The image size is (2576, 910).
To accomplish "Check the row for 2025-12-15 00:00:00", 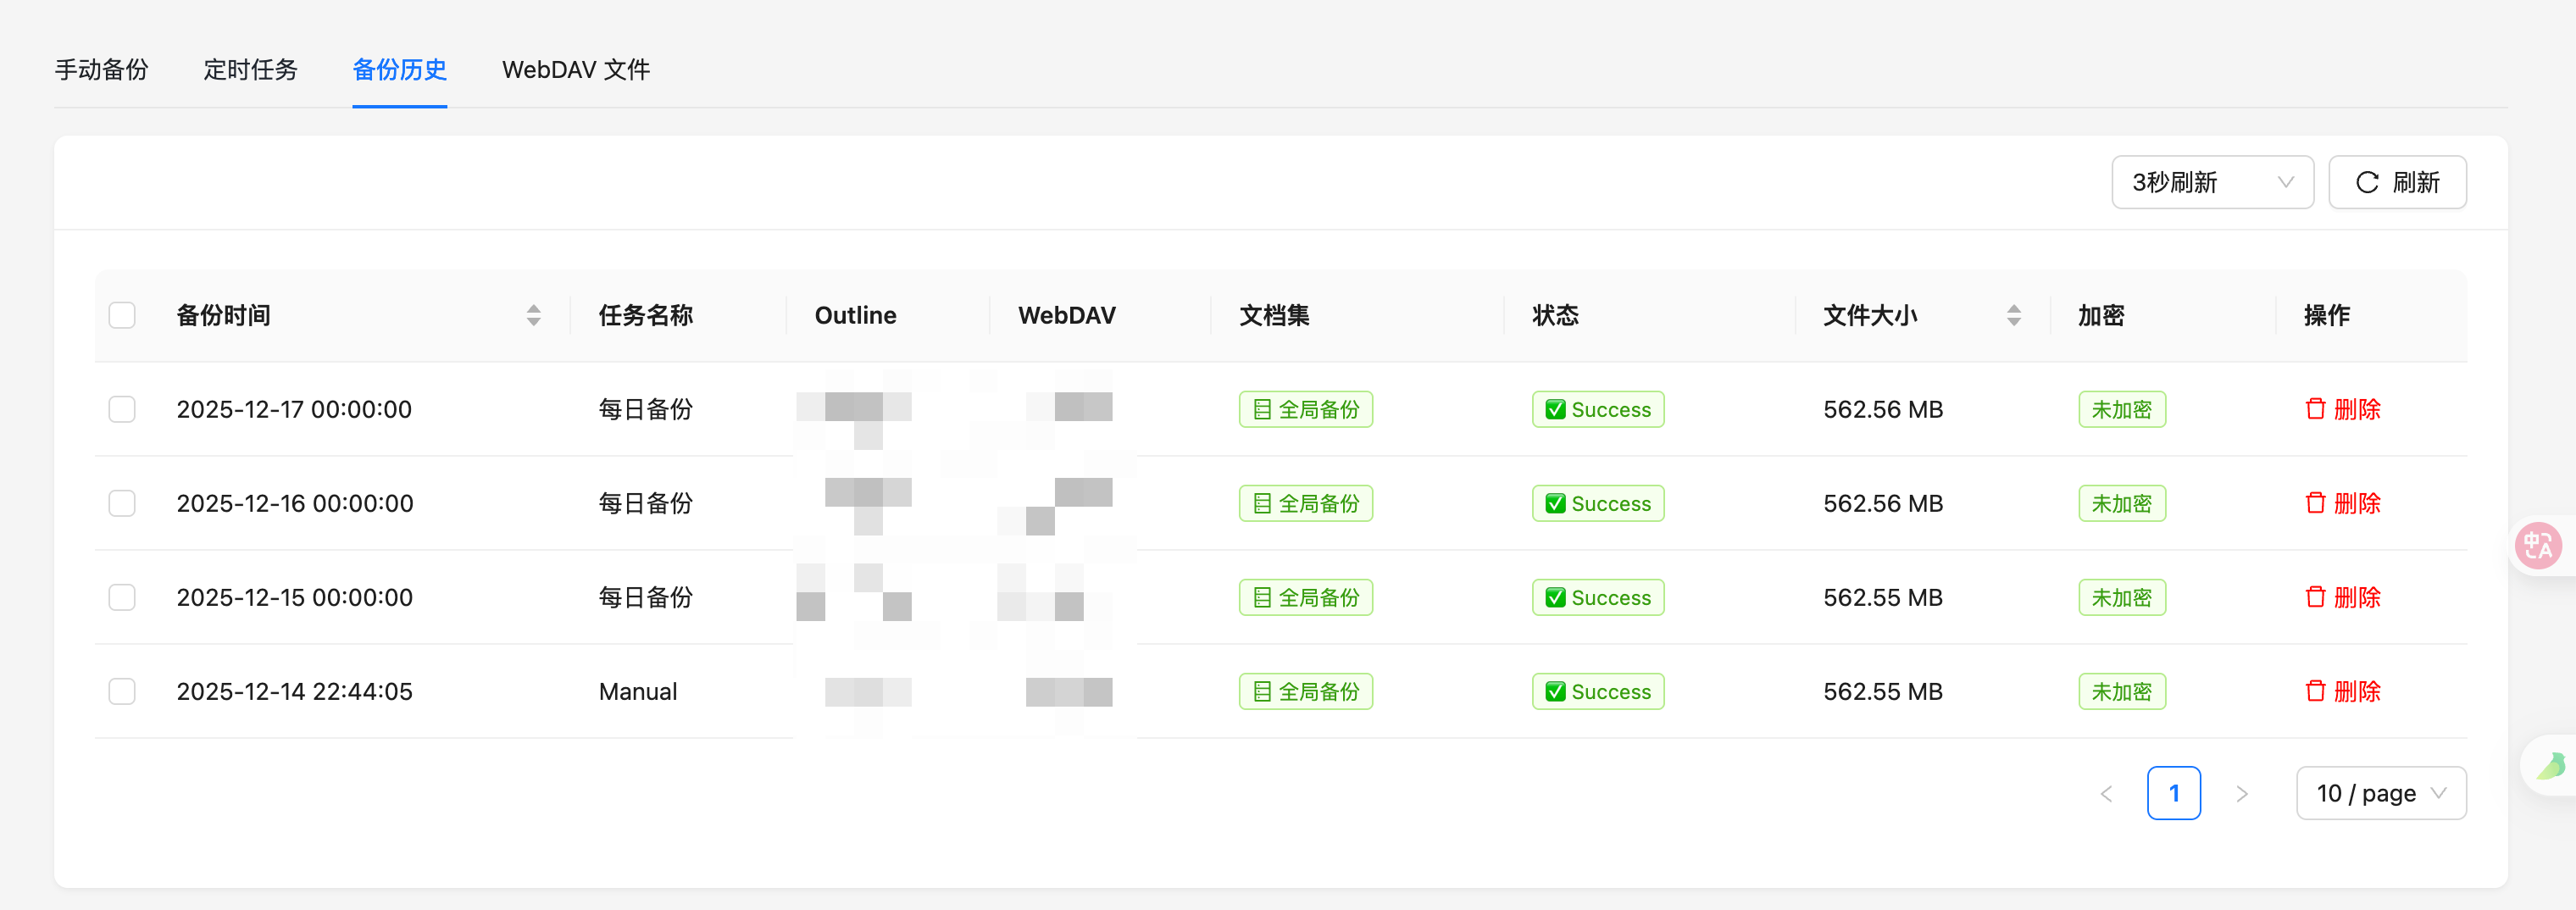I will pyautogui.click(x=122, y=597).
